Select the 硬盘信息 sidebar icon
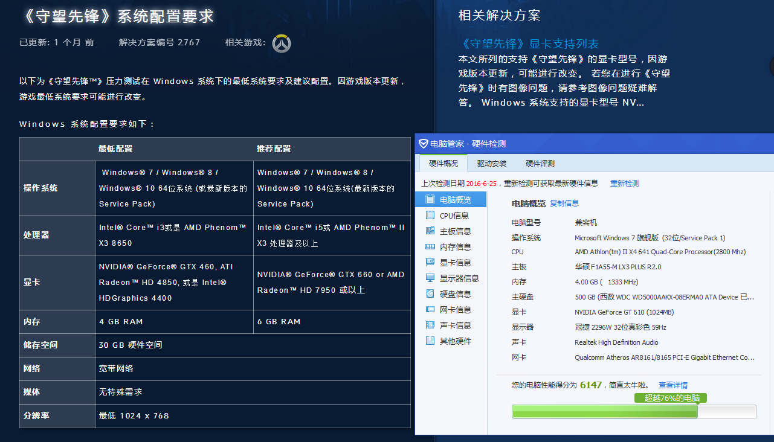The width and height of the screenshot is (774, 442). coord(430,293)
